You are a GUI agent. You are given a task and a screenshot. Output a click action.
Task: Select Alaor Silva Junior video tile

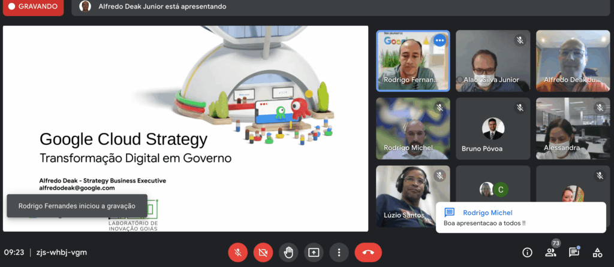[x=493, y=60]
